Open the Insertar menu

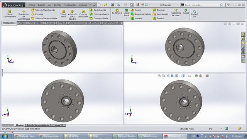58,5
